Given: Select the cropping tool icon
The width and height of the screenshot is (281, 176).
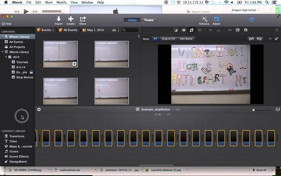Looking at the screenshot, I should 192,30.
